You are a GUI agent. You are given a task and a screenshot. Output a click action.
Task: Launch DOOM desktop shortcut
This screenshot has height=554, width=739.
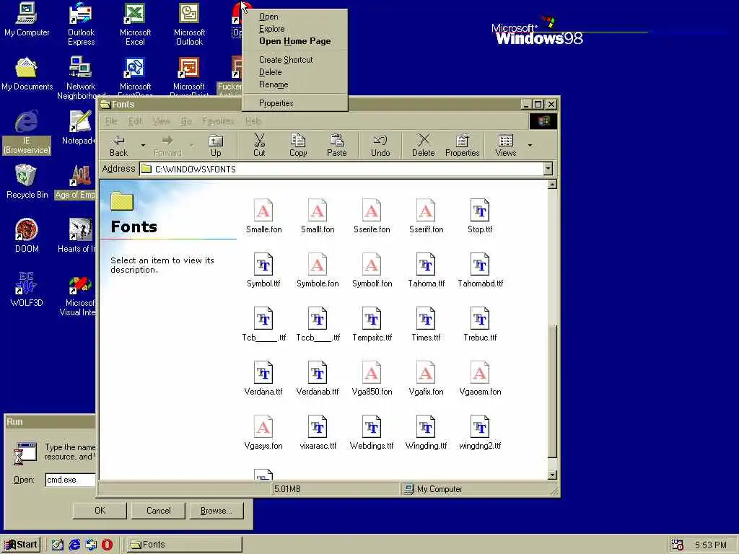point(27,236)
